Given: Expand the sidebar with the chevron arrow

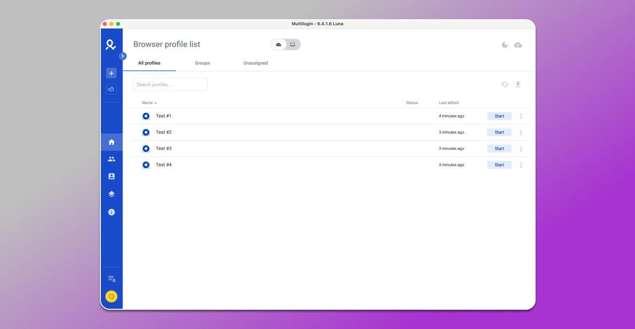Looking at the screenshot, I should coord(123,56).
